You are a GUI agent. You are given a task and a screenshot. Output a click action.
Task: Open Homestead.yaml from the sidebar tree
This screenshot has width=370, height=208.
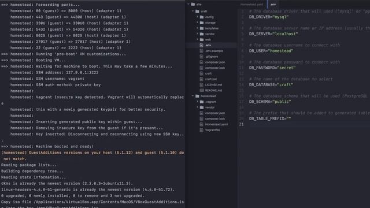coord(216,124)
